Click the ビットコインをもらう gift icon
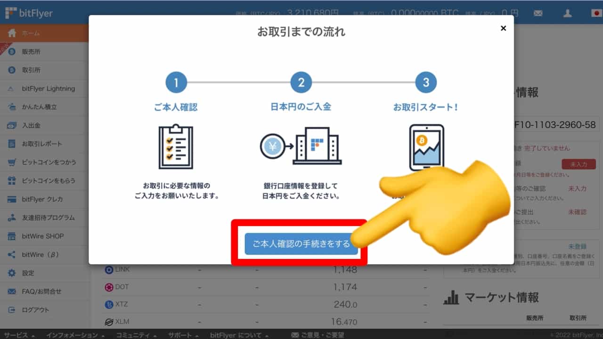 12,181
